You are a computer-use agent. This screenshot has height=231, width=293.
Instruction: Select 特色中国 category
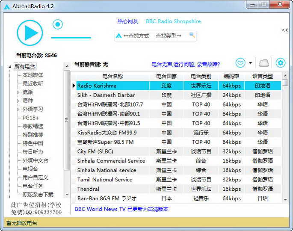tap(33, 143)
